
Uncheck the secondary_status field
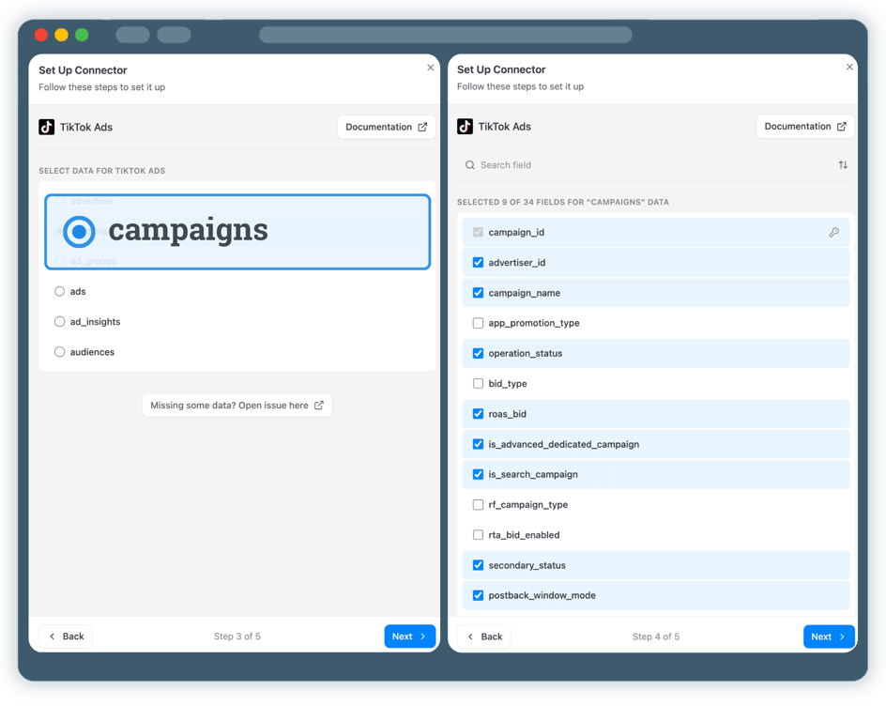coord(478,565)
